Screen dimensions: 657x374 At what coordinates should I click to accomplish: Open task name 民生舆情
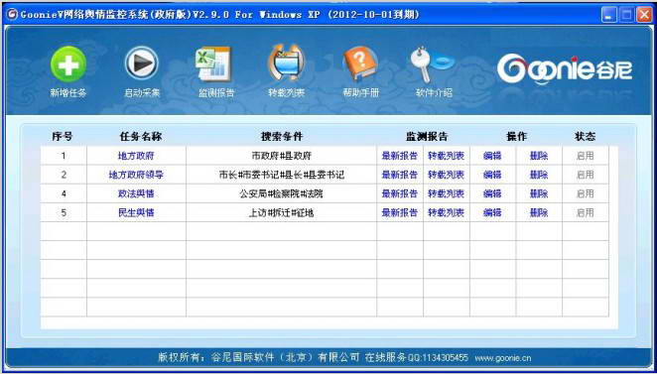pos(136,212)
